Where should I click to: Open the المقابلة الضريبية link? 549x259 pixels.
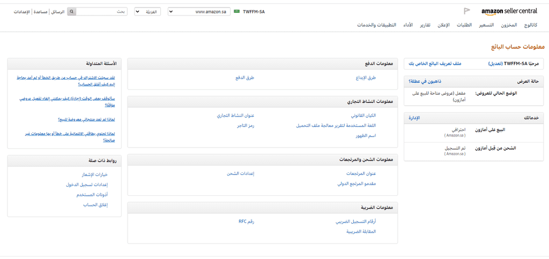361,231
